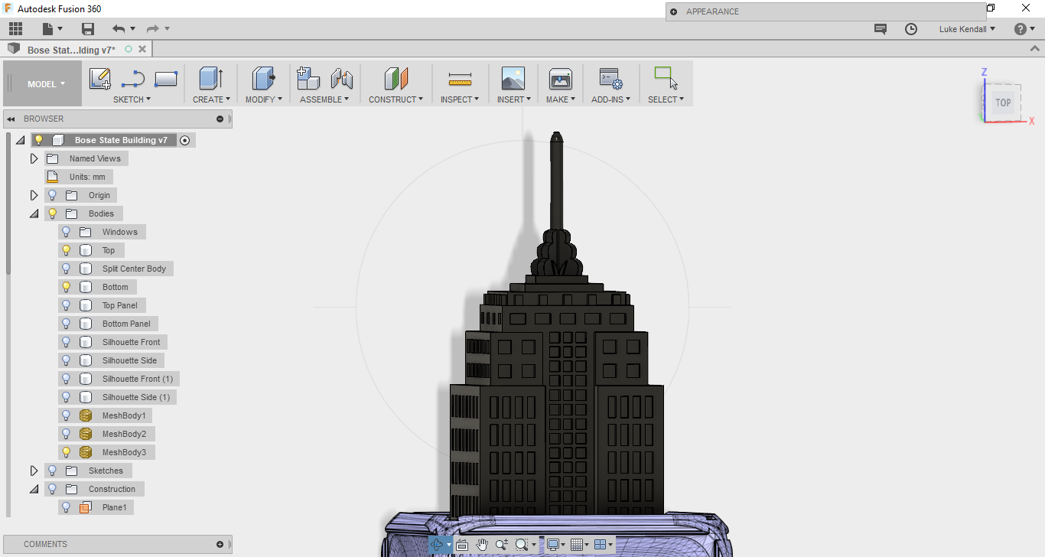Click the Orbit navigation icon
Viewport: 1045px width, 557px height.
[438, 545]
